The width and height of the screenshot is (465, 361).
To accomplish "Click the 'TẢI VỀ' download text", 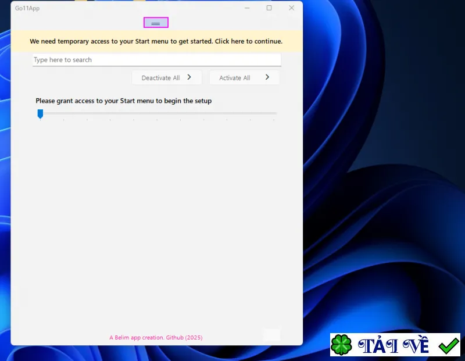I will (394, 345).
